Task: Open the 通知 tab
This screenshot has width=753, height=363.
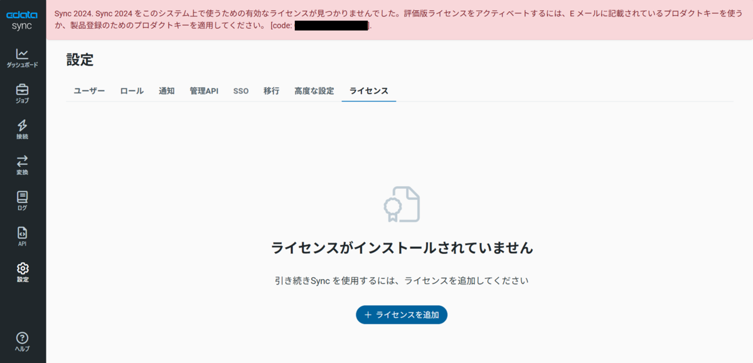Action: click(x=166, y=91)
